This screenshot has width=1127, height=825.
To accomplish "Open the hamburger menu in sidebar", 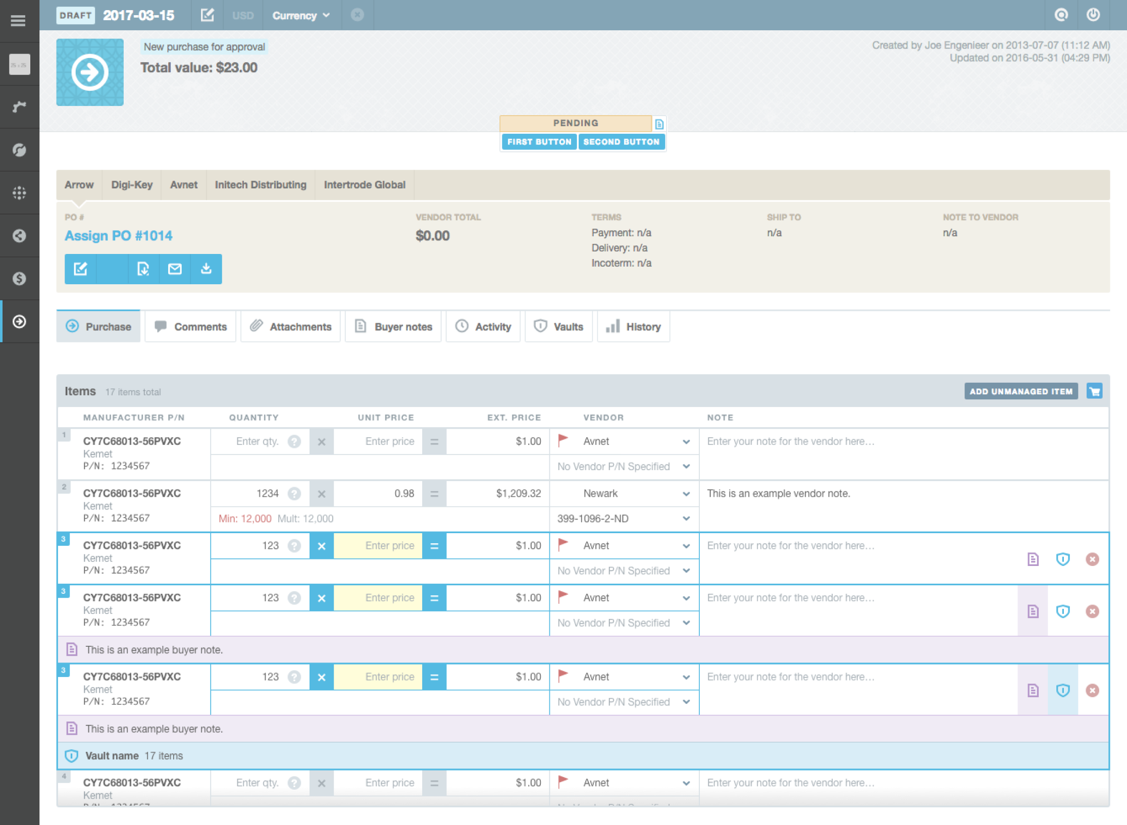I will [19, 21].
